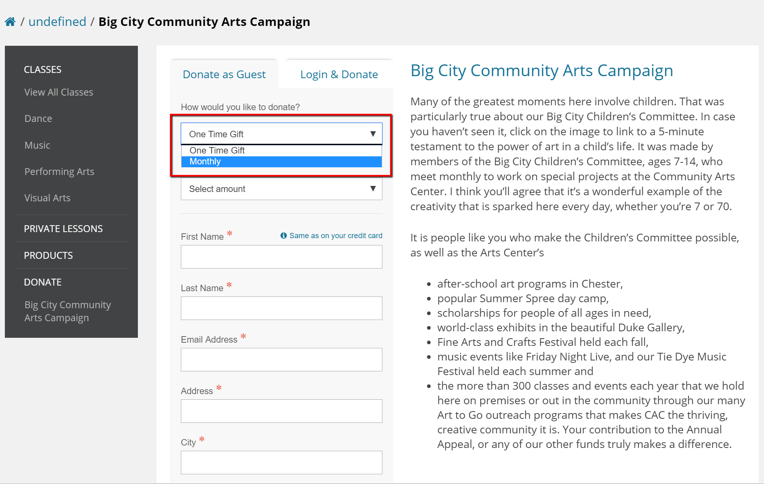This screenshot has width=764, height=484.
Task: Open Performing Arts in sidebar
Action: 59,172
